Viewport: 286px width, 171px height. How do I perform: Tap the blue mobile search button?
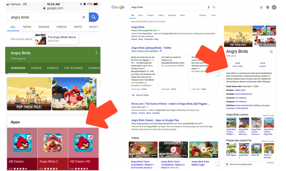pyautogui.click(x=93, y=17)
